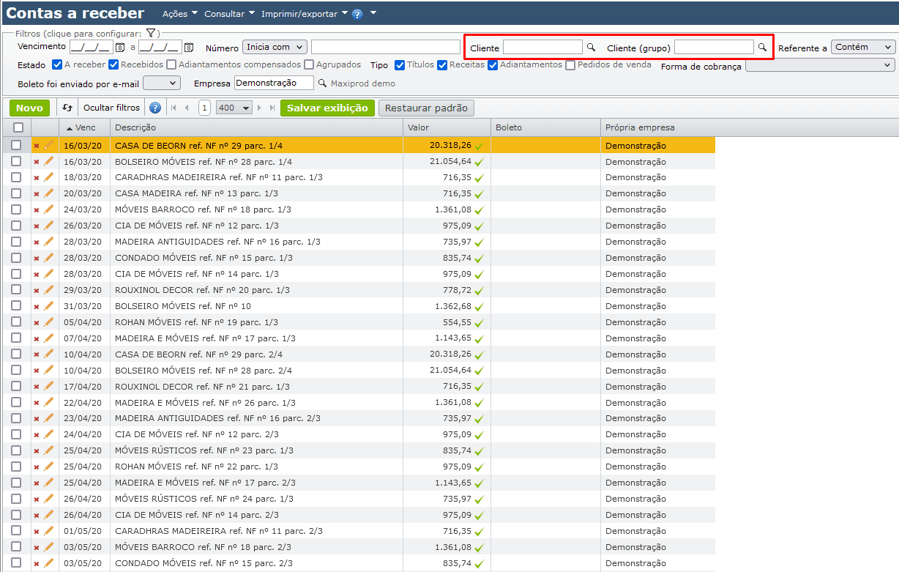Open the blue help icon in the grid toolbar

click(155, 108)
